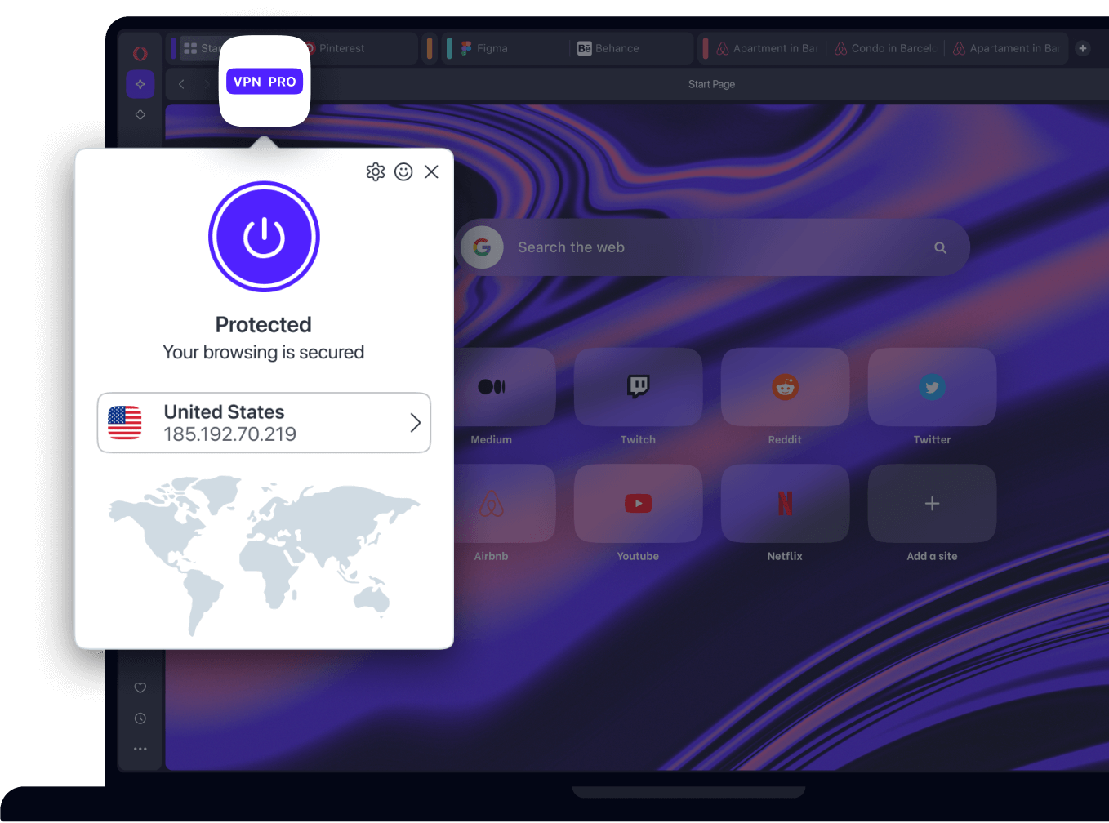Open the Twitch speed dial
This screenshot has height=823, width=1109.
(637, 388)
